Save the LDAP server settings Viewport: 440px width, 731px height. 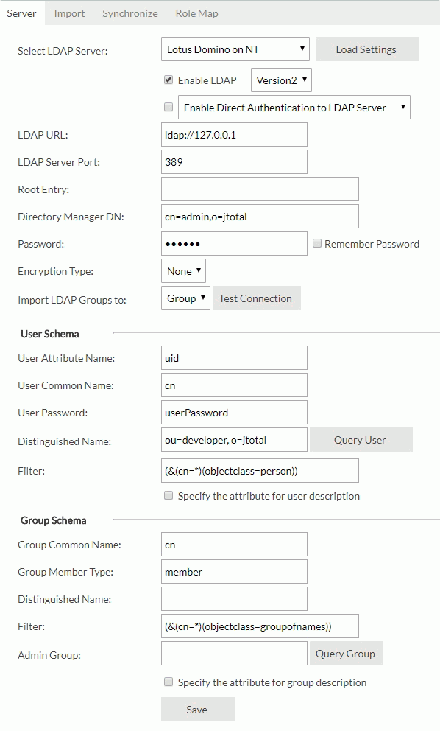point(197,710)
